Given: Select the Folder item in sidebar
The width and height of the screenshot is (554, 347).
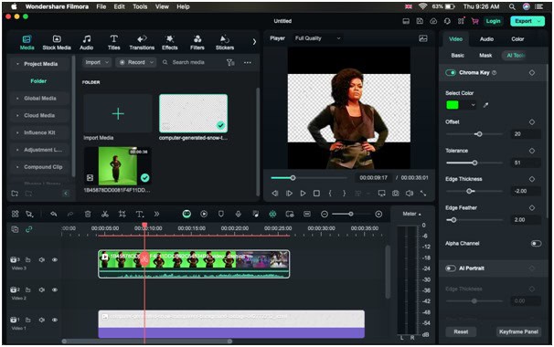Looking at the screenshot, I should point(38,81).
